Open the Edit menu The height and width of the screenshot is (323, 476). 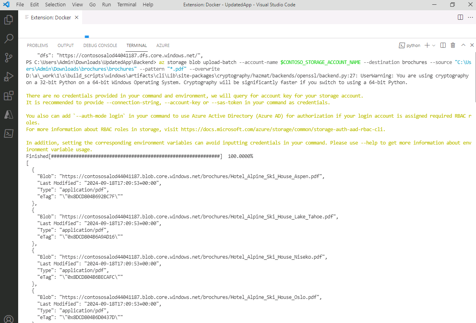(34, 5)
